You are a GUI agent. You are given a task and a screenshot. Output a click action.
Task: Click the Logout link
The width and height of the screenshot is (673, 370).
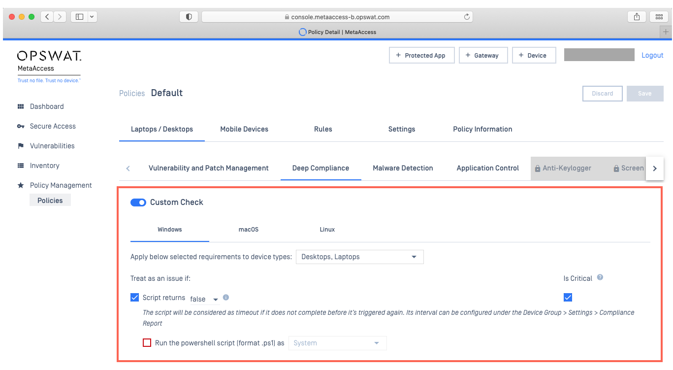pos(652,55)
